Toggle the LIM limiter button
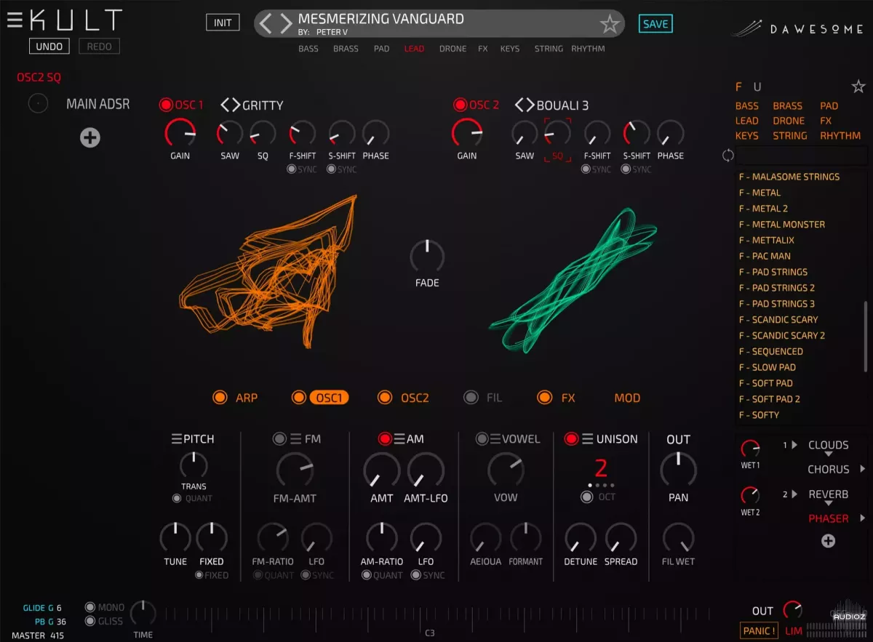The width and height of the screenshot is (873, 642). 794,630
